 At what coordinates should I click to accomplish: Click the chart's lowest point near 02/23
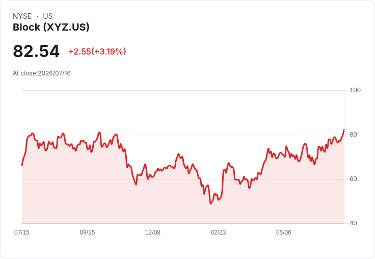click(211, 203)
